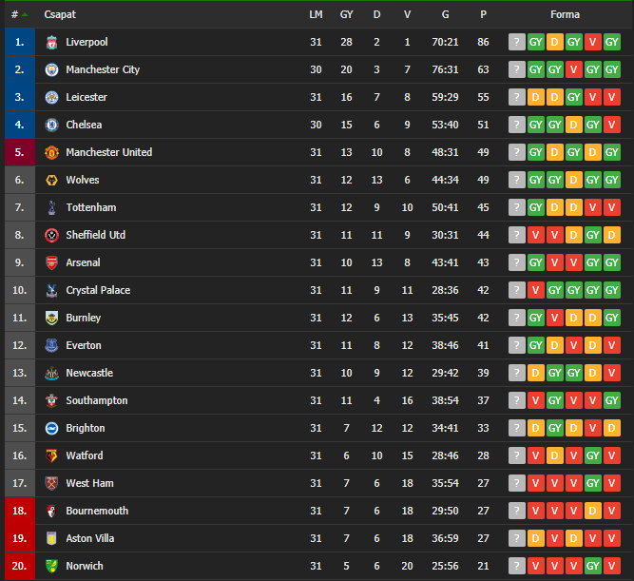The width and height of the screenshot is (634, 581).
Task: Click the Watford club logo
Action: (51, 455)
